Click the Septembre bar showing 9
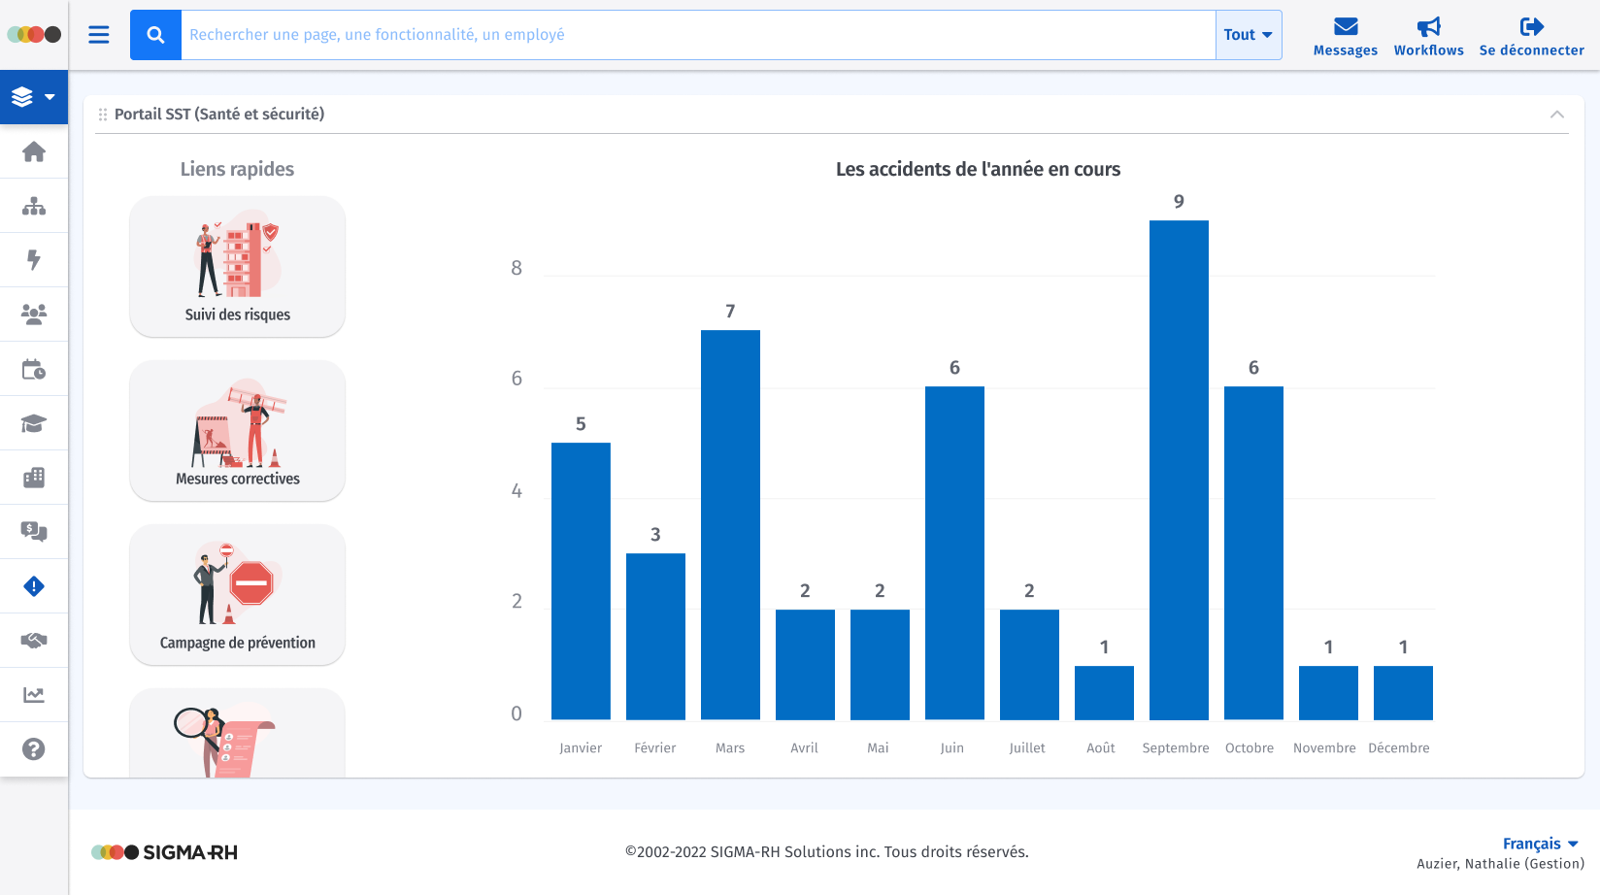The width and height of the screenshot is (1600, 895). pyautogui.click(x=1179, y=470)
